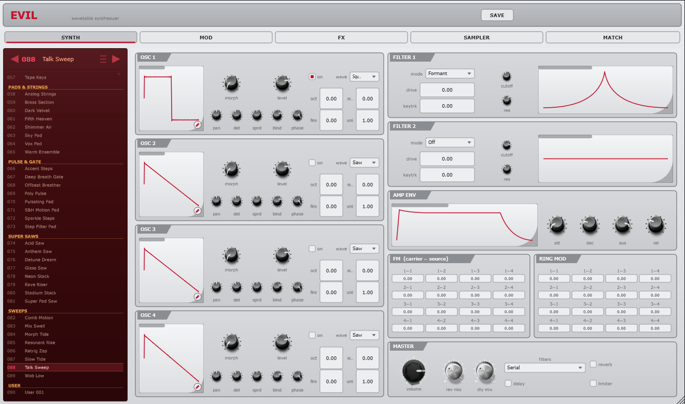This screenshot has height=404, width=685.
Task: Enable the OSC 4 on checkbox
Action: click(312, 335)
